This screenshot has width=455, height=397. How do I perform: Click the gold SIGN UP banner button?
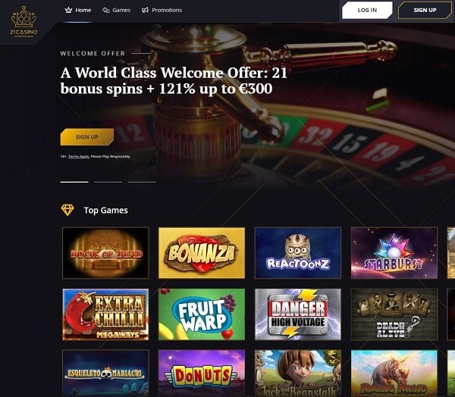pyautogui.click(x=86, y=137)
